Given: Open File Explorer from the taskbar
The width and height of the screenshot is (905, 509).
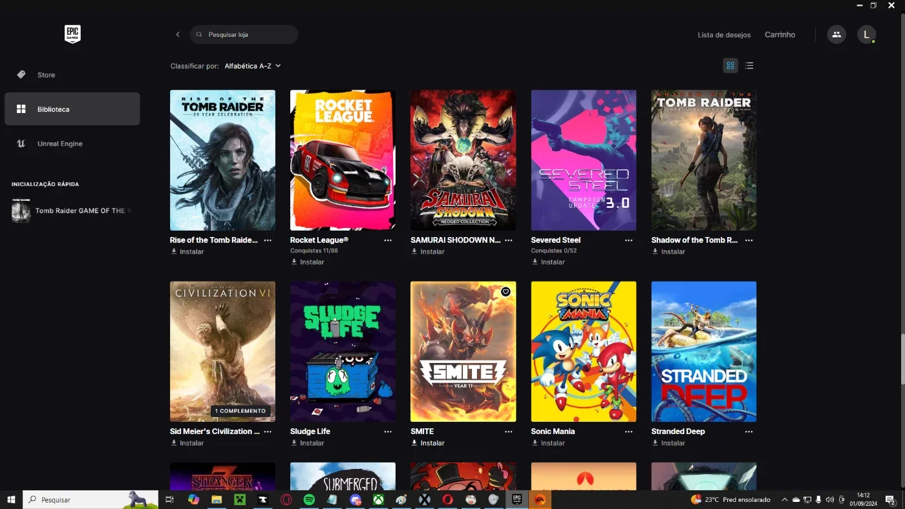Looking at the screenshot, I should point(217,499).
